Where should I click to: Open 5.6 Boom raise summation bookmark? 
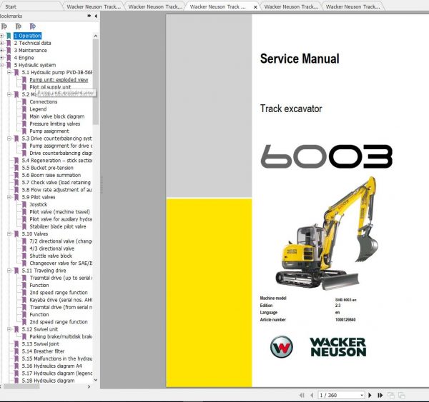(x=51, y=175)
